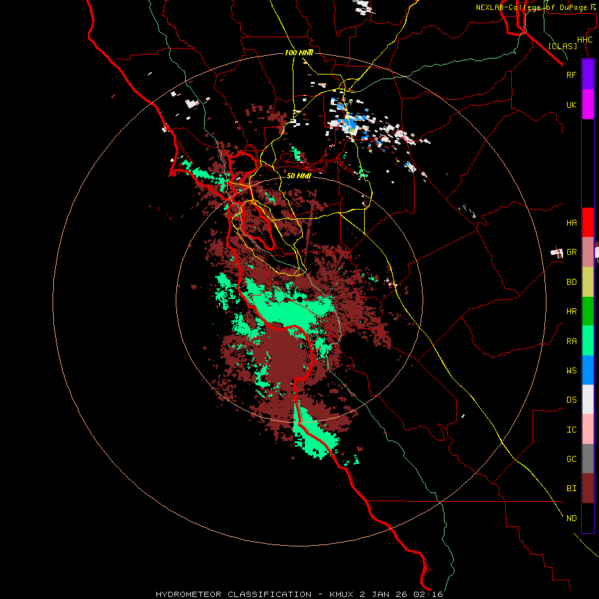Screen dimensions: 599x599
Task: Click the GC gray legend swatch
Action: click(x=588, y=459)
